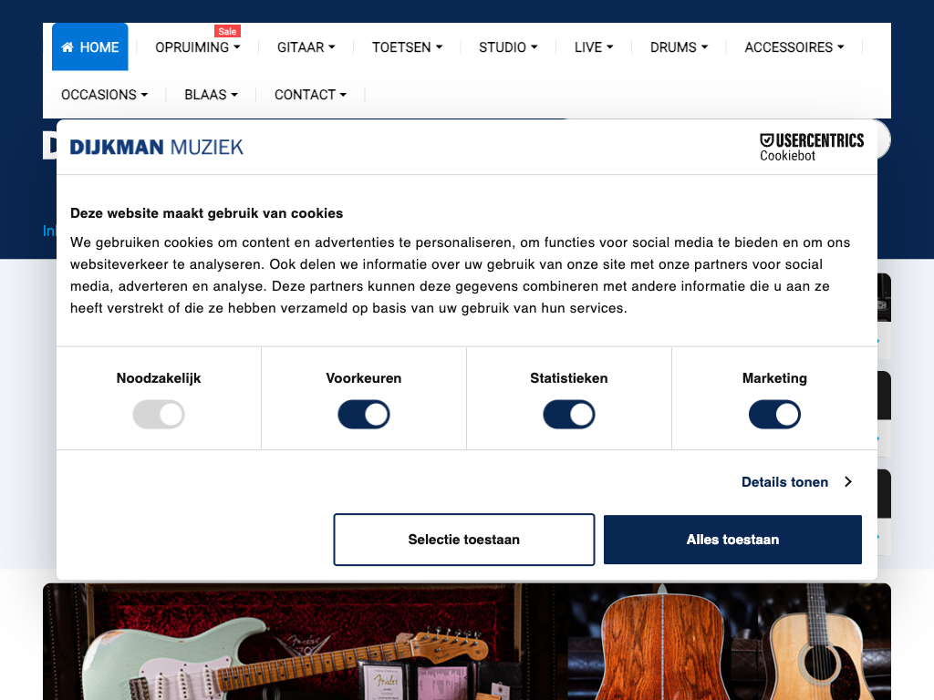
Task: Click the Selectie toestaan button
Action: click(x=464, y=540)
